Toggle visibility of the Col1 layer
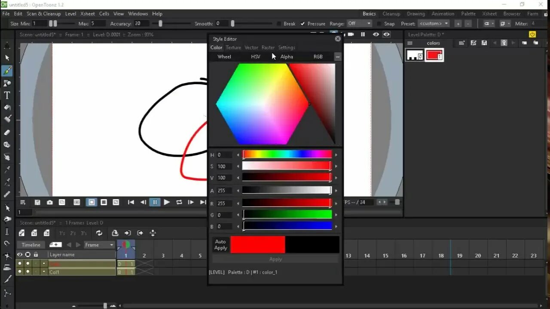This screenshot has width=550, height=309. (x=19, y=272)
